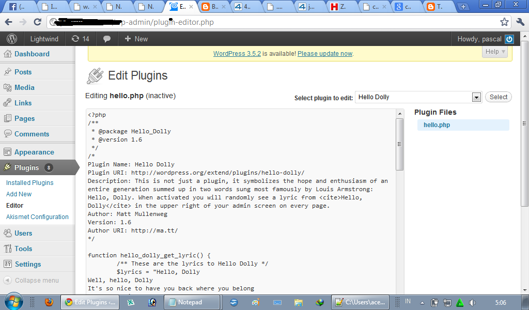Open the WordPress logo menu in admin bar
The width and height of the screenshot is (529, 310).
point(11,39)
